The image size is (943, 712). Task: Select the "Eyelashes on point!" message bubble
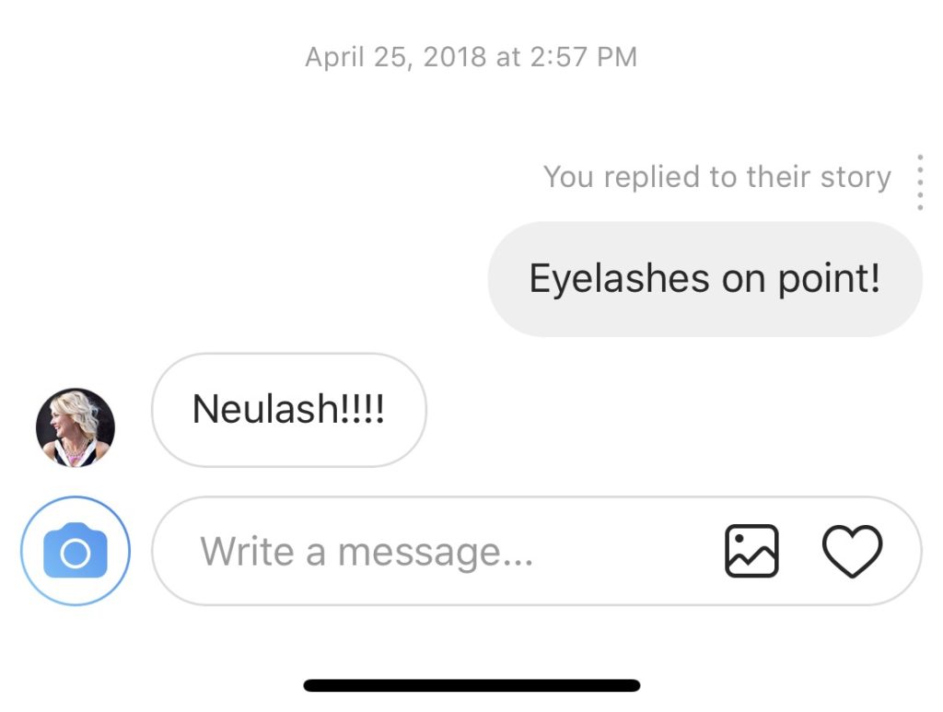pos(704,279)
